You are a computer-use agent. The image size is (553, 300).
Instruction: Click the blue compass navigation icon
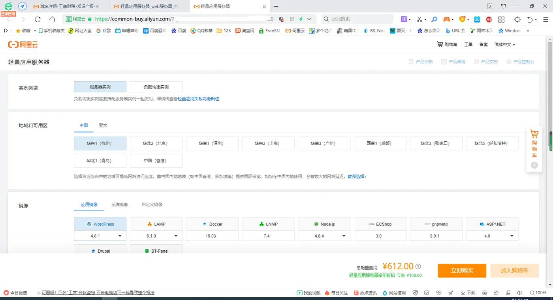(23, 6)
